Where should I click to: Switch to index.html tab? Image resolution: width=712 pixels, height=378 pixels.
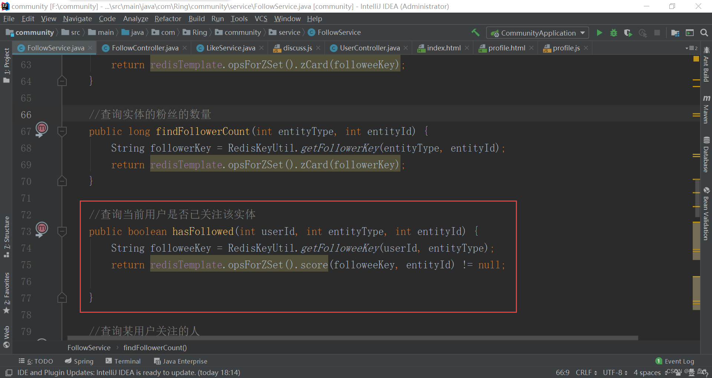[x=444, y=48]
